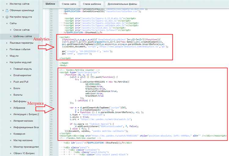229x156 pixels.
Task: Click the webvisor:true code line
Action: [94, 93]
